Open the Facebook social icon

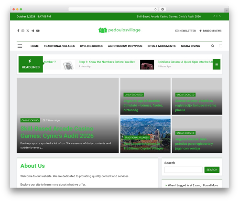[18, 31]
